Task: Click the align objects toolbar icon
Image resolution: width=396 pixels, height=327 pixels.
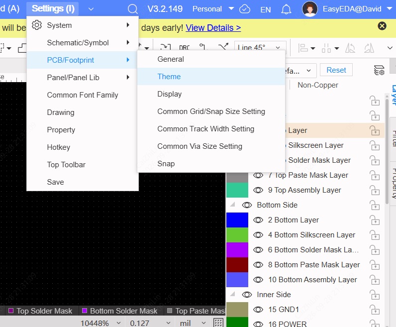Action: (x=303, y=48)
